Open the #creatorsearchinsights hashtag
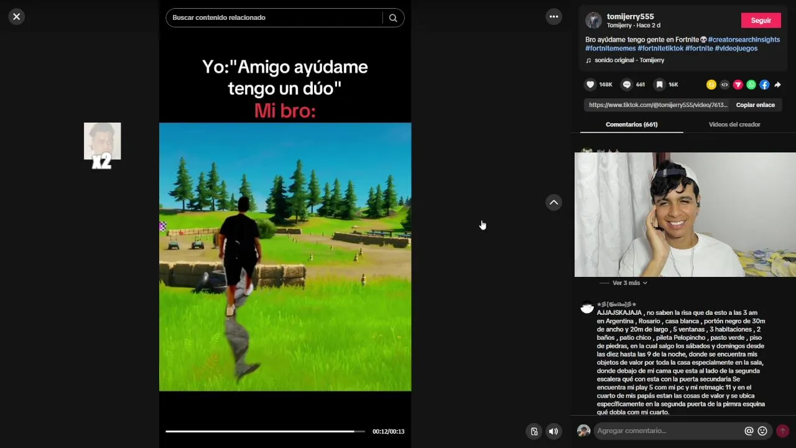The image size is (796, 448). 744,40
